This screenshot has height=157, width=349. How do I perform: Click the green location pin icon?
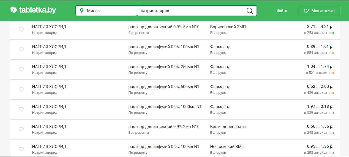pos(81,11)
